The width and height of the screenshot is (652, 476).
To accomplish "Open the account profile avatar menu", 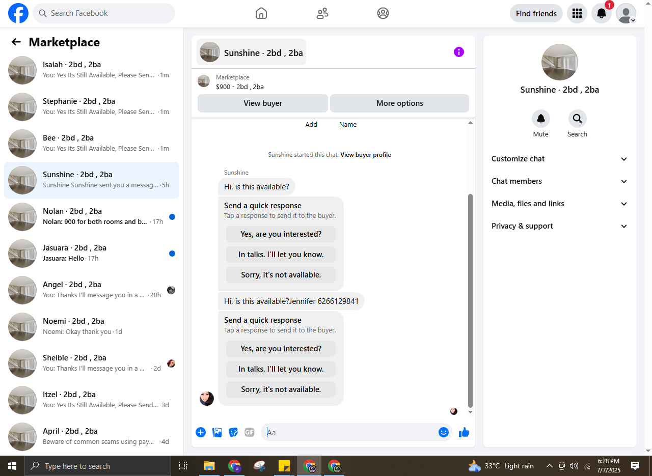I will tap(626, 13).
